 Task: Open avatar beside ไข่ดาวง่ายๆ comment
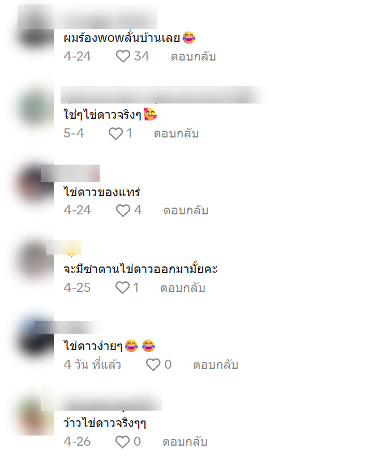coord(35,338)
